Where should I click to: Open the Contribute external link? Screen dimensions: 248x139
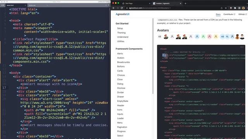point(229,14)
